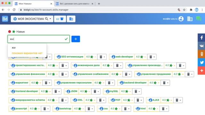Switch to the Мои Навыки browser tab

33,4
